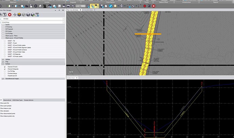The image size is (234, 138).
Task: Click the image picture icon in toolbar
Action: [x=68, y=6]
